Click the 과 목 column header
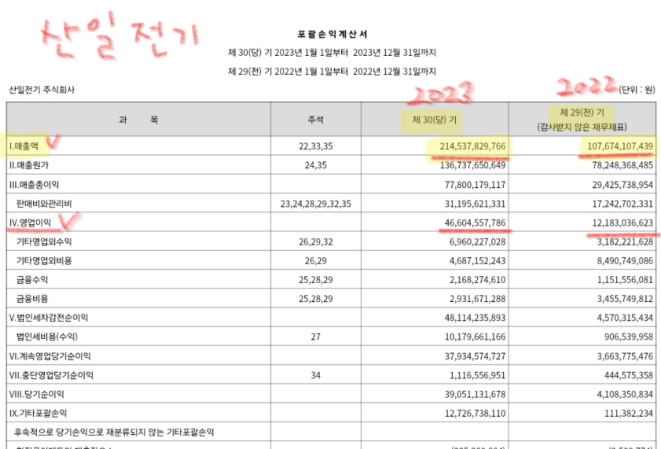Screen dimensions: 661x449 (x=138, y=120)
